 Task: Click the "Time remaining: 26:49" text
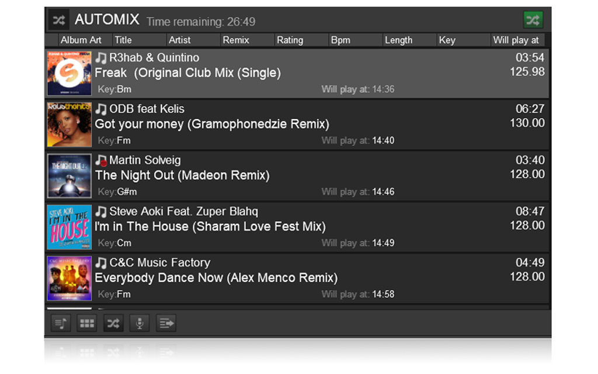(x=201, y=22)
